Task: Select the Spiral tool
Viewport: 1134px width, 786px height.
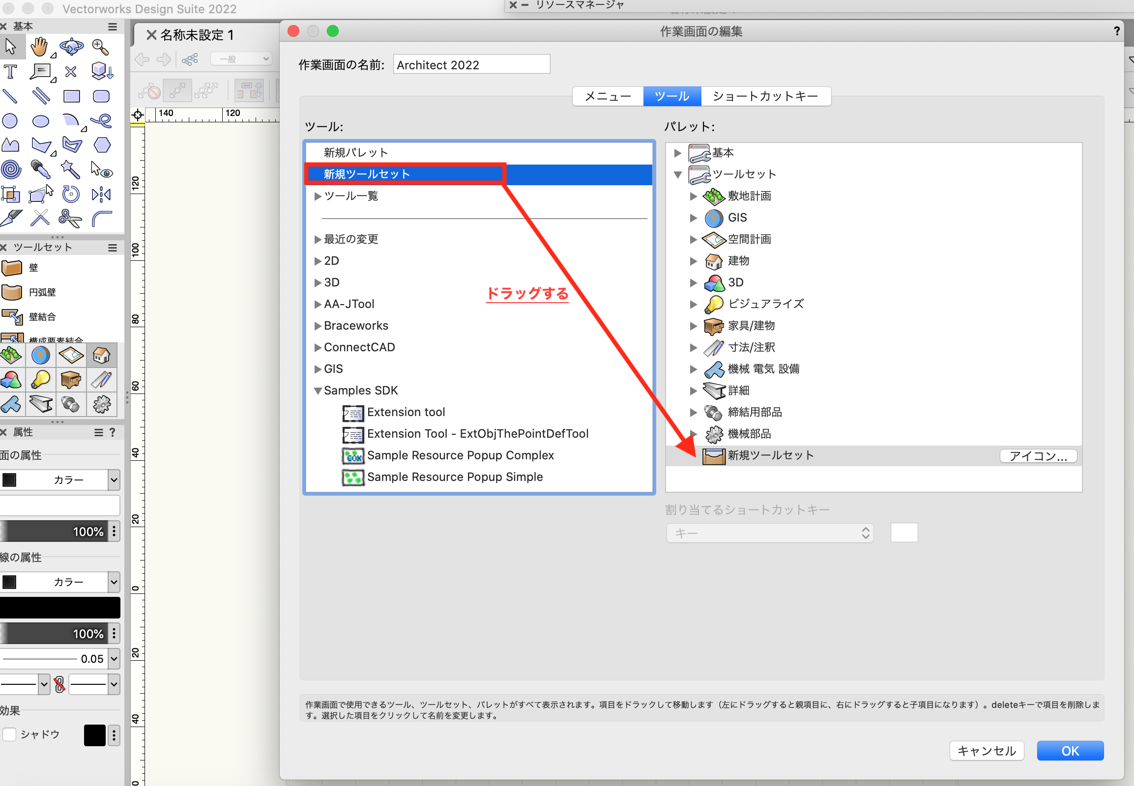Action: pyautogui.click(x=11, y=170)
